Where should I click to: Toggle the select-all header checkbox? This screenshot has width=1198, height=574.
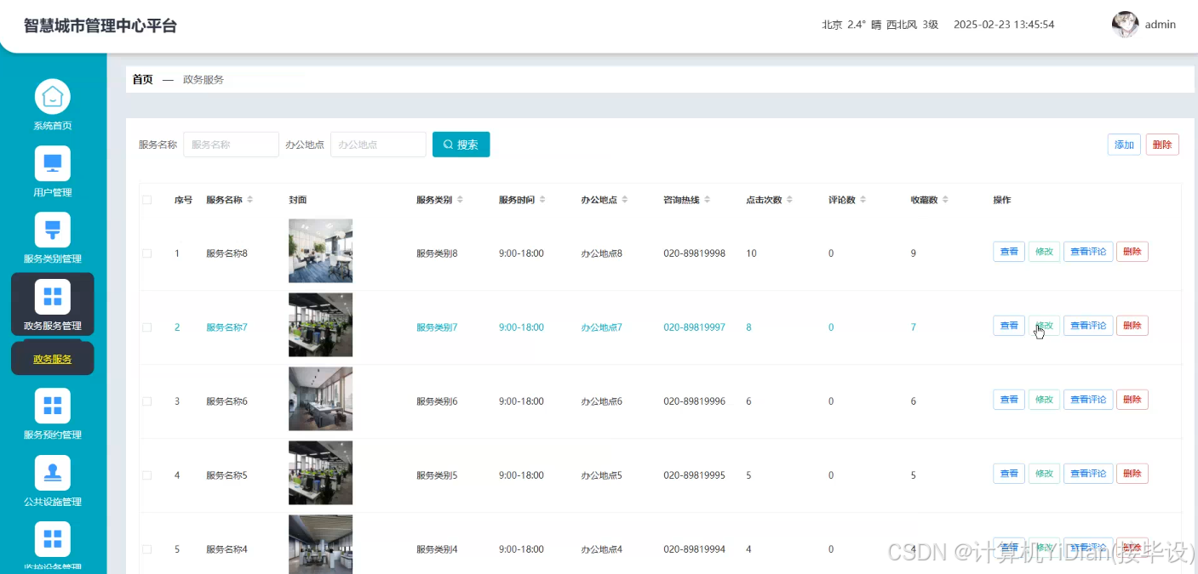pos(147,200)
